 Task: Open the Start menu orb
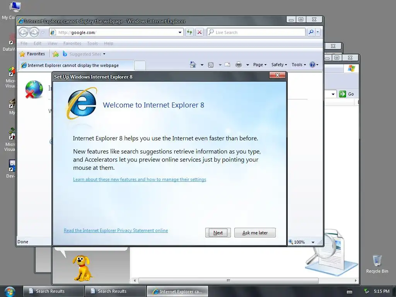(x=10, y=292)
